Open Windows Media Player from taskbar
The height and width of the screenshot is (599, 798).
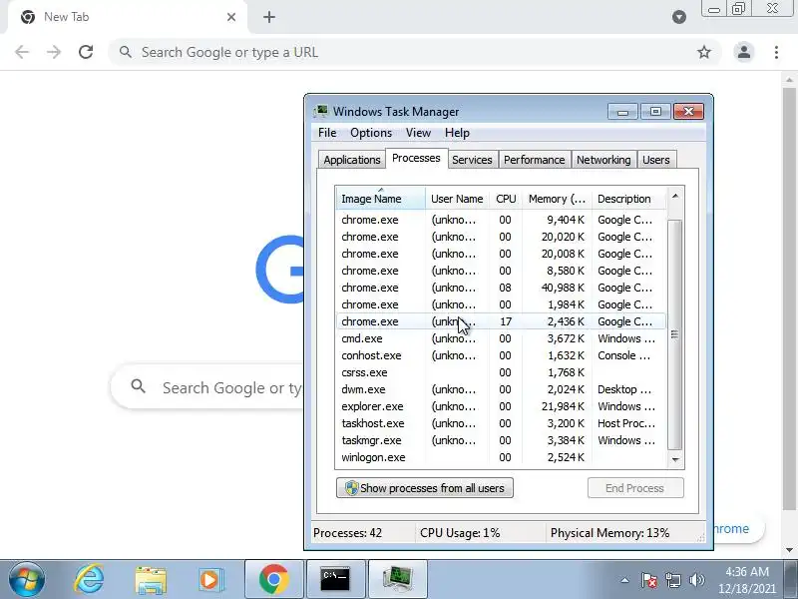tap(210, 580)
